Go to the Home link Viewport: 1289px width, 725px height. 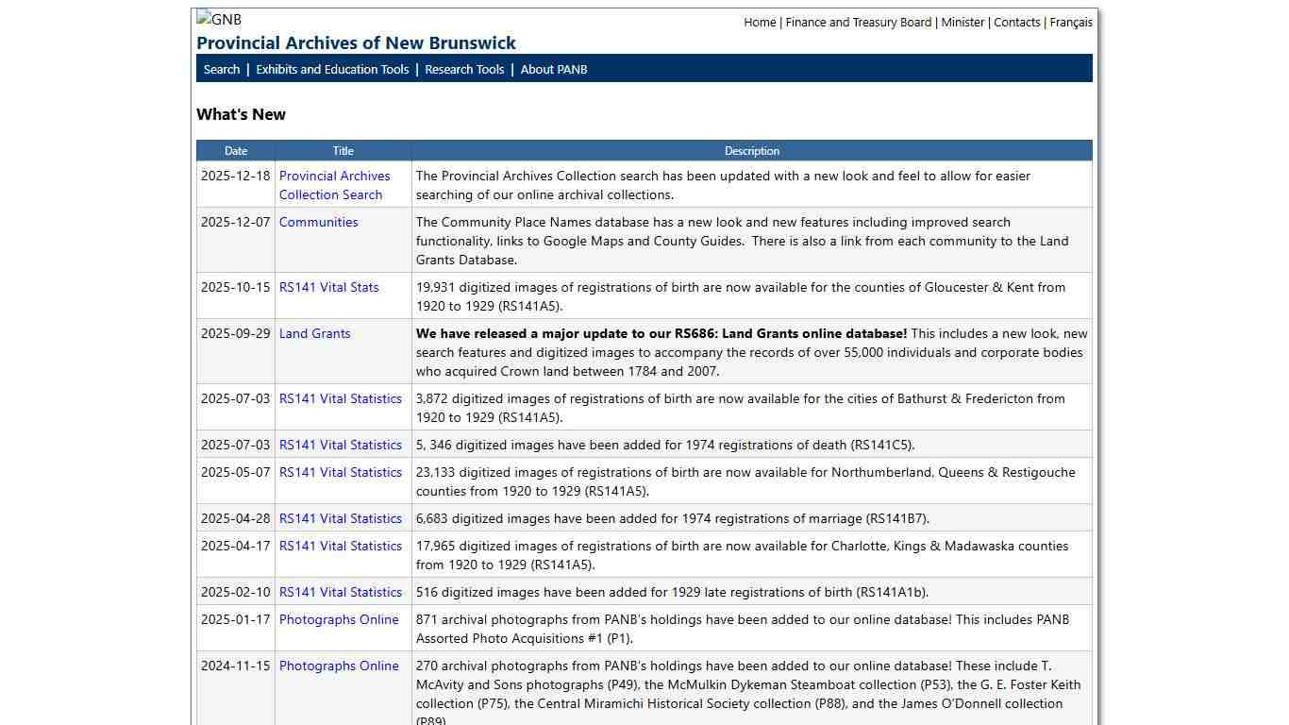[760, 22]
